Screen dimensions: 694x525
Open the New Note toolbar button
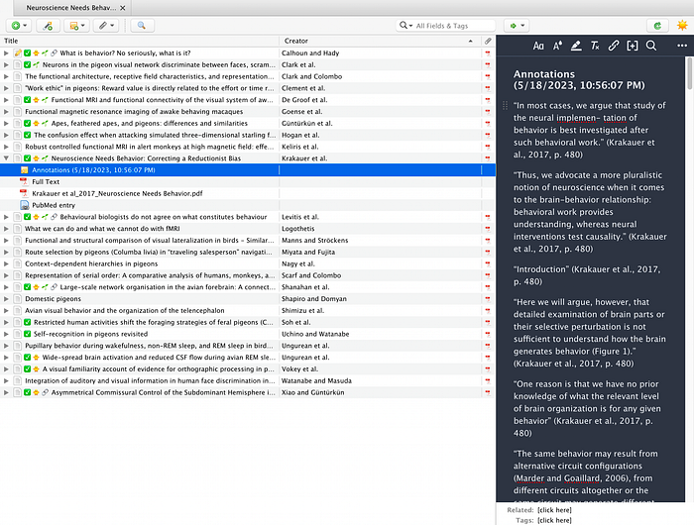[74, 25]
